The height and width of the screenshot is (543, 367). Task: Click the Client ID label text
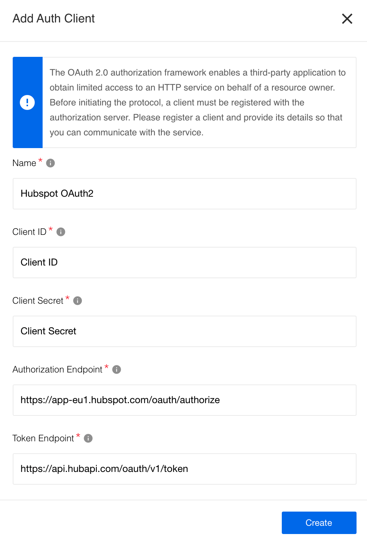[x=30, y=232]
